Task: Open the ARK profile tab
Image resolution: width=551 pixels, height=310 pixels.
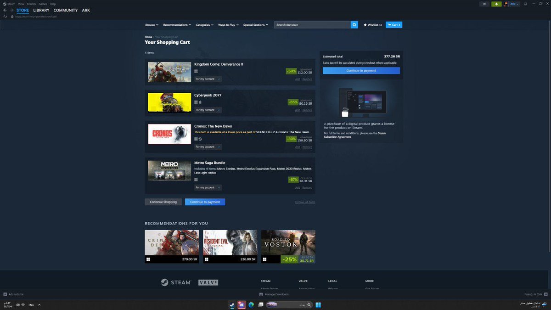Action: 86,10
